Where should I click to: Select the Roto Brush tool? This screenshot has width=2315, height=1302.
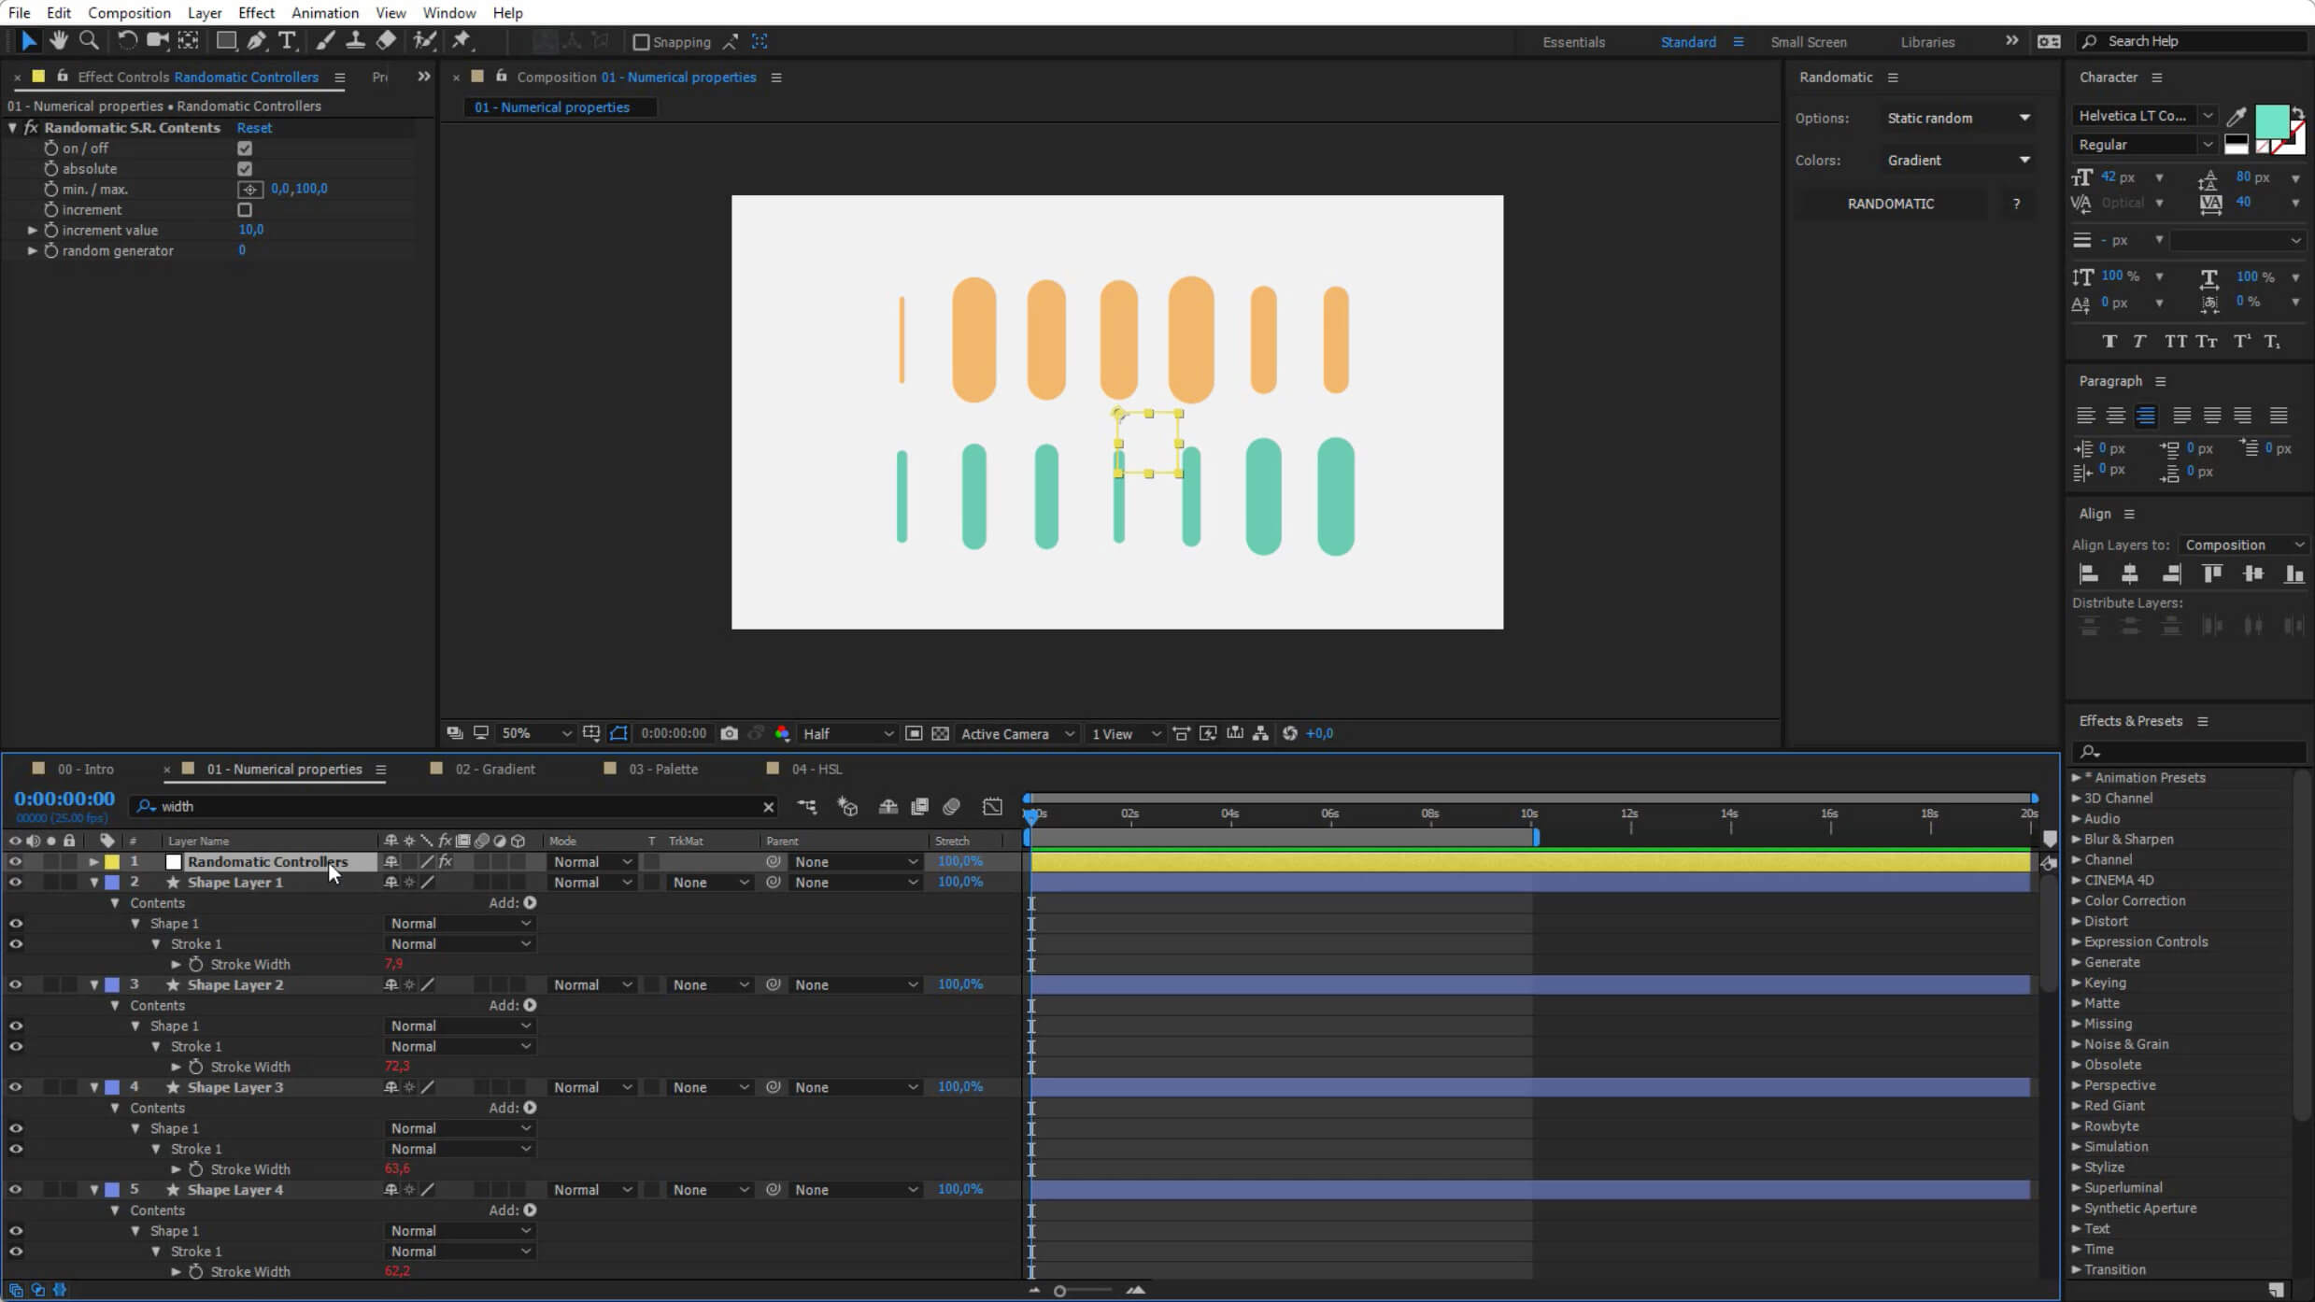pyautogui.click(x=425, y=41)
